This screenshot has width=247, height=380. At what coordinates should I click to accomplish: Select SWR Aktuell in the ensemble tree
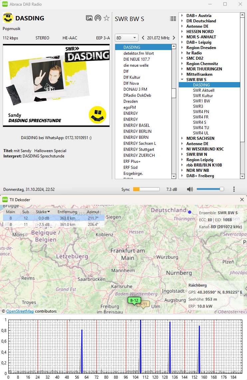[203, 90]
